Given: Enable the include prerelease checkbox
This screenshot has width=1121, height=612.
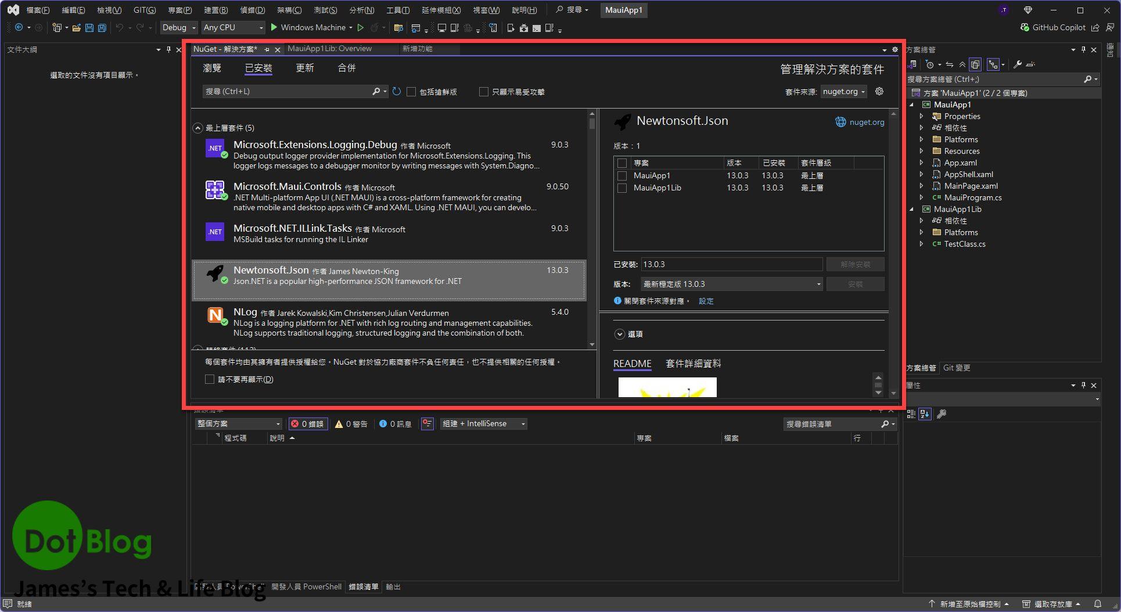Looking at the screenshot, I should coord(411,92).
